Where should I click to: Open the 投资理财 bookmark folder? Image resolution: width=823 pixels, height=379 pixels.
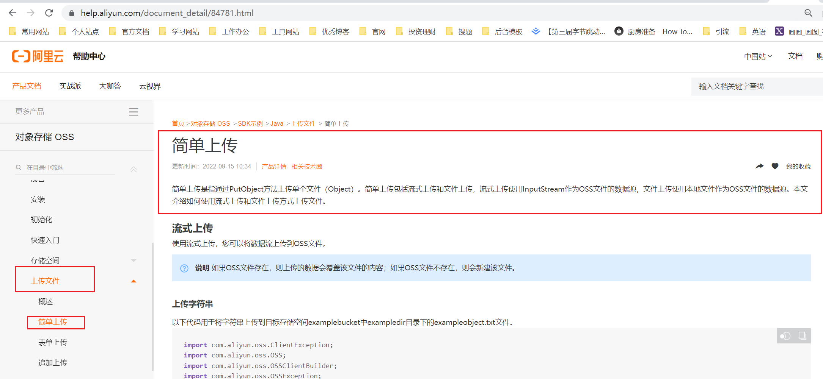pyautogui.click(x=416, y=31)
